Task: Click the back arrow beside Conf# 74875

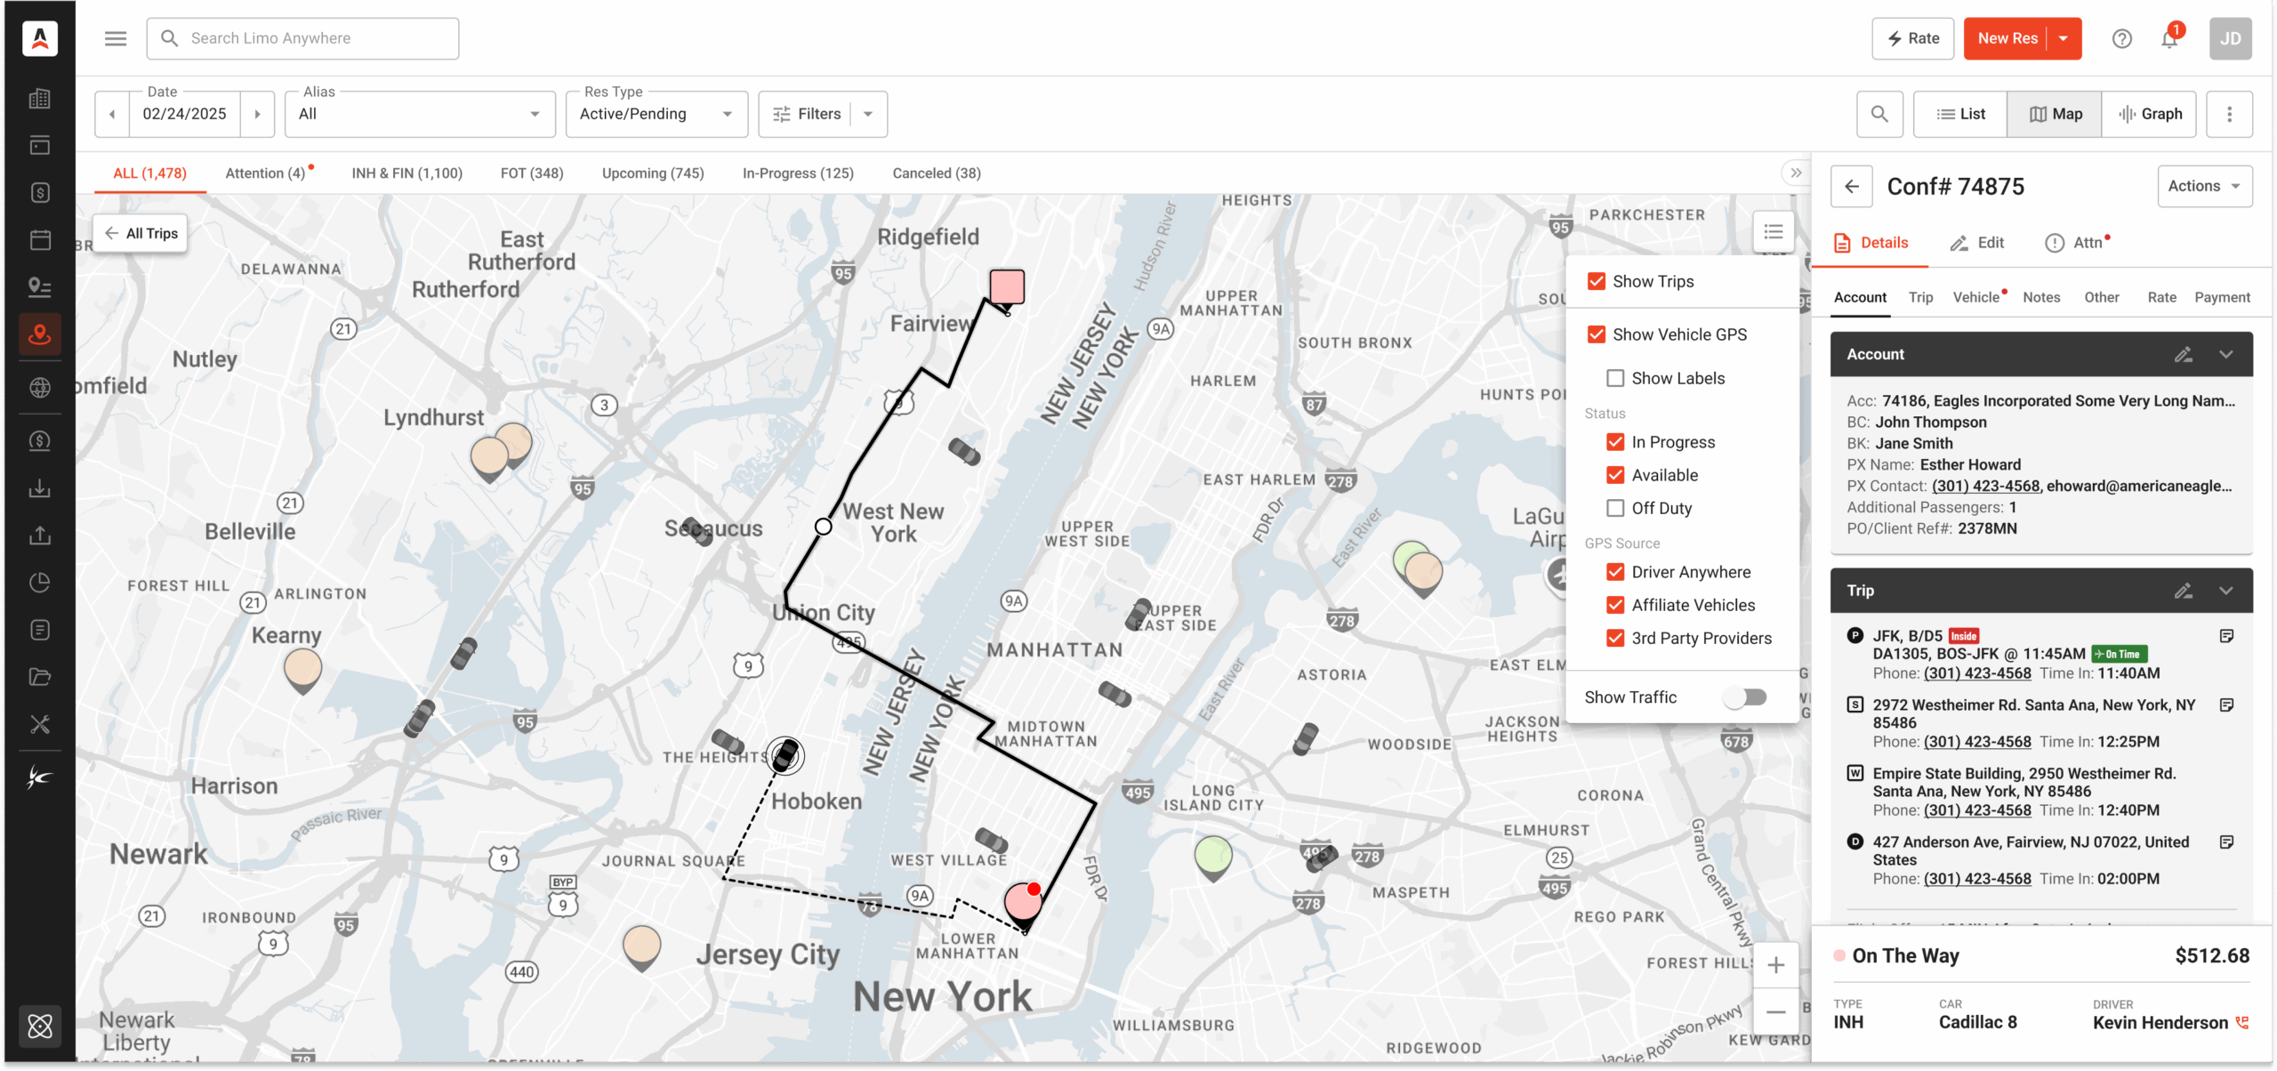Action: coord(1852,187)
